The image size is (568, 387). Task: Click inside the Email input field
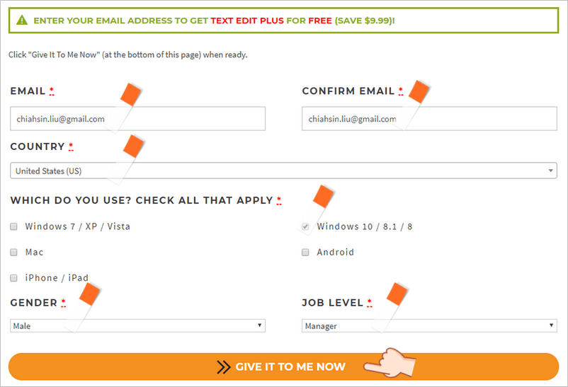pyautogui.click(x=137, y=119)
